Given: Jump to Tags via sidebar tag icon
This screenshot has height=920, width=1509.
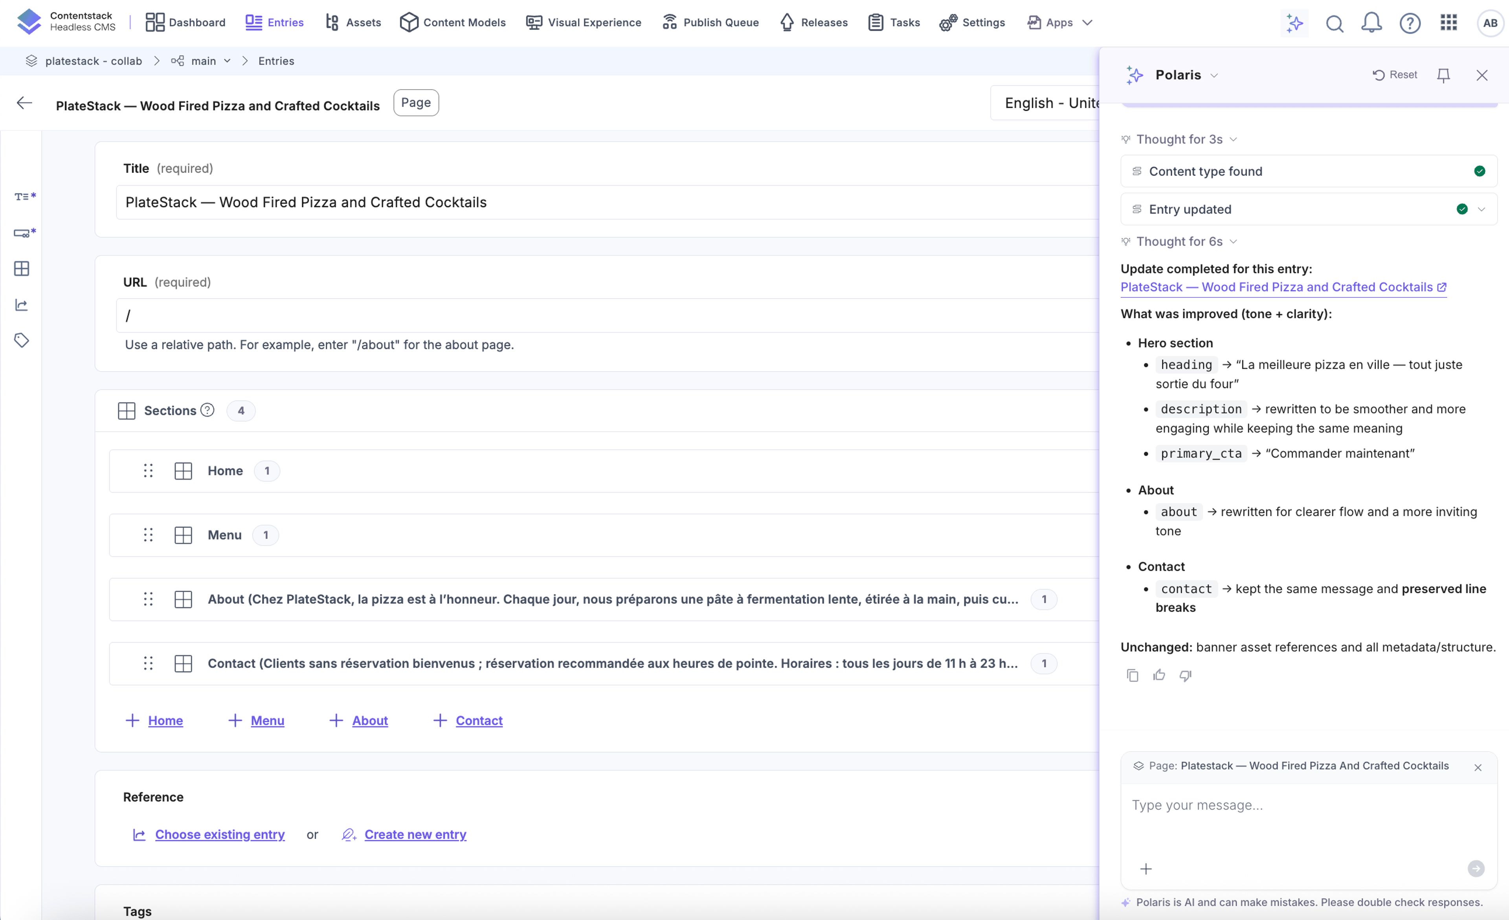Looking at the screenshot, I should [22, 340].
